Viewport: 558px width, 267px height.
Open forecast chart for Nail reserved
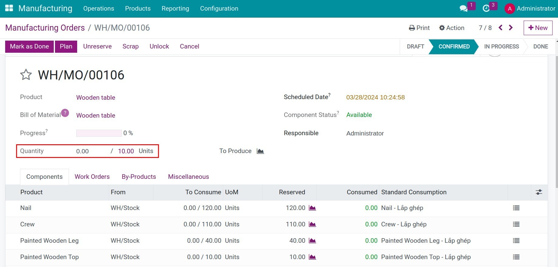pyautogui.click(x=312, y=208)
